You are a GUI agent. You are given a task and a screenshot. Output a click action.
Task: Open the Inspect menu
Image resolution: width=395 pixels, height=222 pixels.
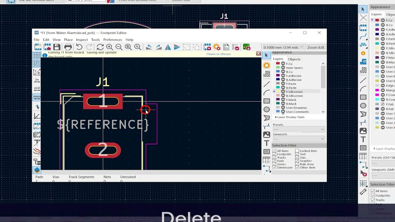click(82, 40)
